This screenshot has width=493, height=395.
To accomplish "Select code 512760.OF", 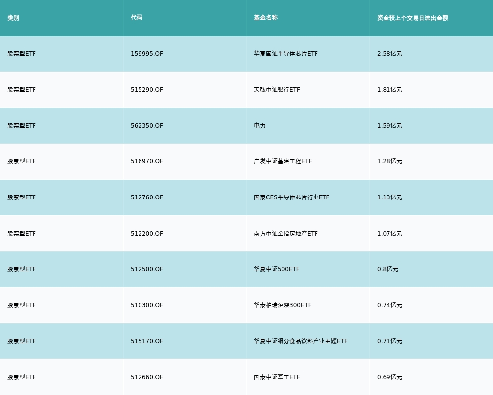I will click(x=147, y=197).
